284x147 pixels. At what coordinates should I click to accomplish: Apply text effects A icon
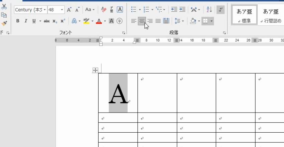coord(74,21)
